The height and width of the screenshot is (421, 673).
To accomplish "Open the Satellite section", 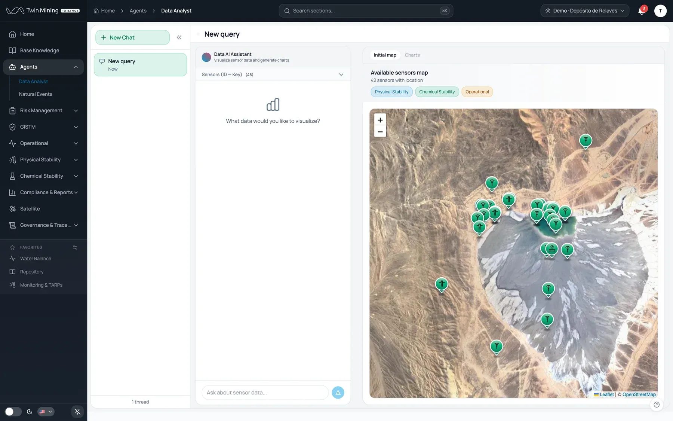I will click(43, 209).
